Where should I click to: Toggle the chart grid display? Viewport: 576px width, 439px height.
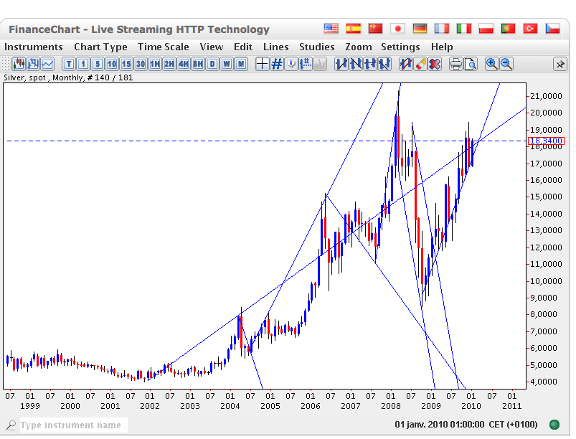276,64
